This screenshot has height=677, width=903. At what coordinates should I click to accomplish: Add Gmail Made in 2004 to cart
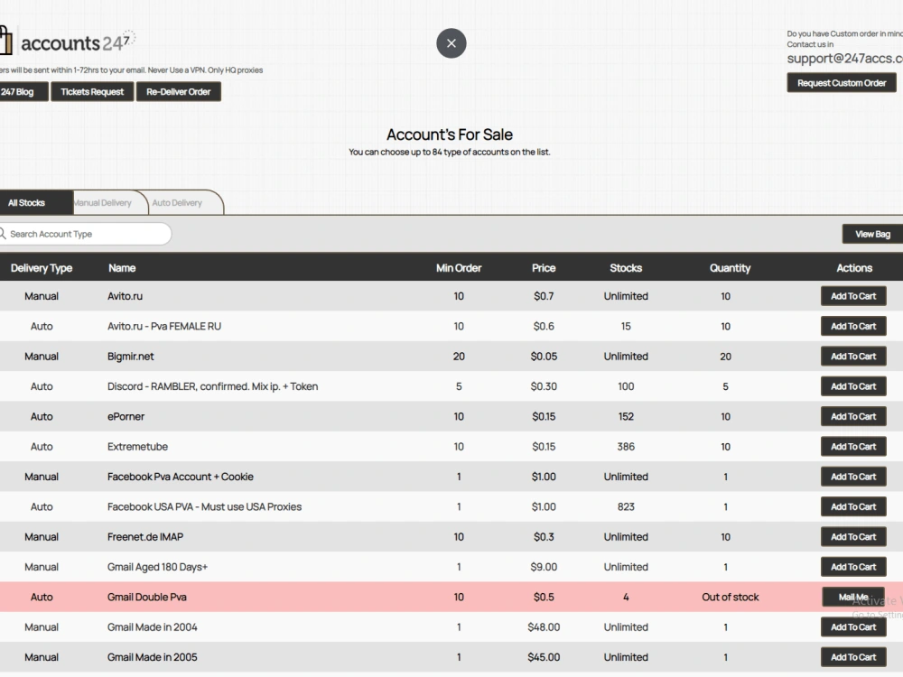point(853,627)
